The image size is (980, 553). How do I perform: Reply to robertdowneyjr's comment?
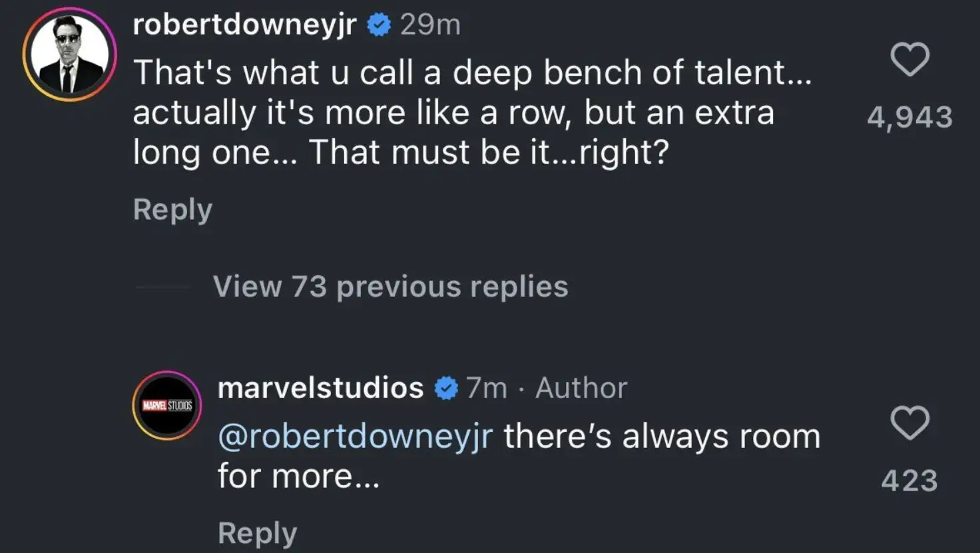(172, 209)
